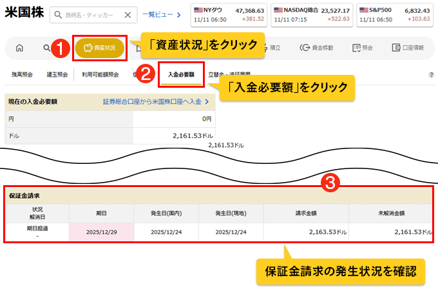Click the 口座情報 wallet icon
Viewport: 438px width, 291px height.
[x=396, y=48]
